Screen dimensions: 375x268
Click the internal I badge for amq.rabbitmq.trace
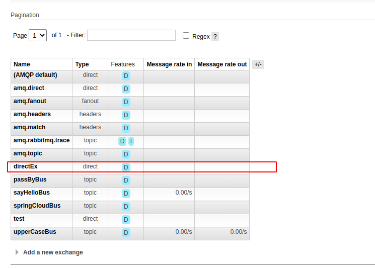[x=131, y=141]
